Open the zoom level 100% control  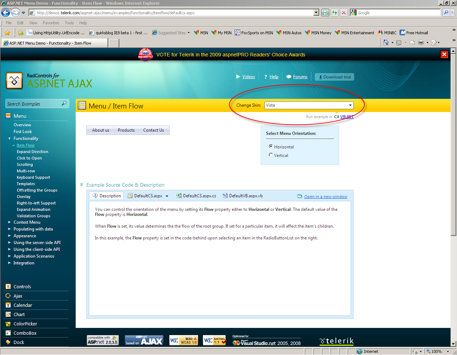click(437, 351)
